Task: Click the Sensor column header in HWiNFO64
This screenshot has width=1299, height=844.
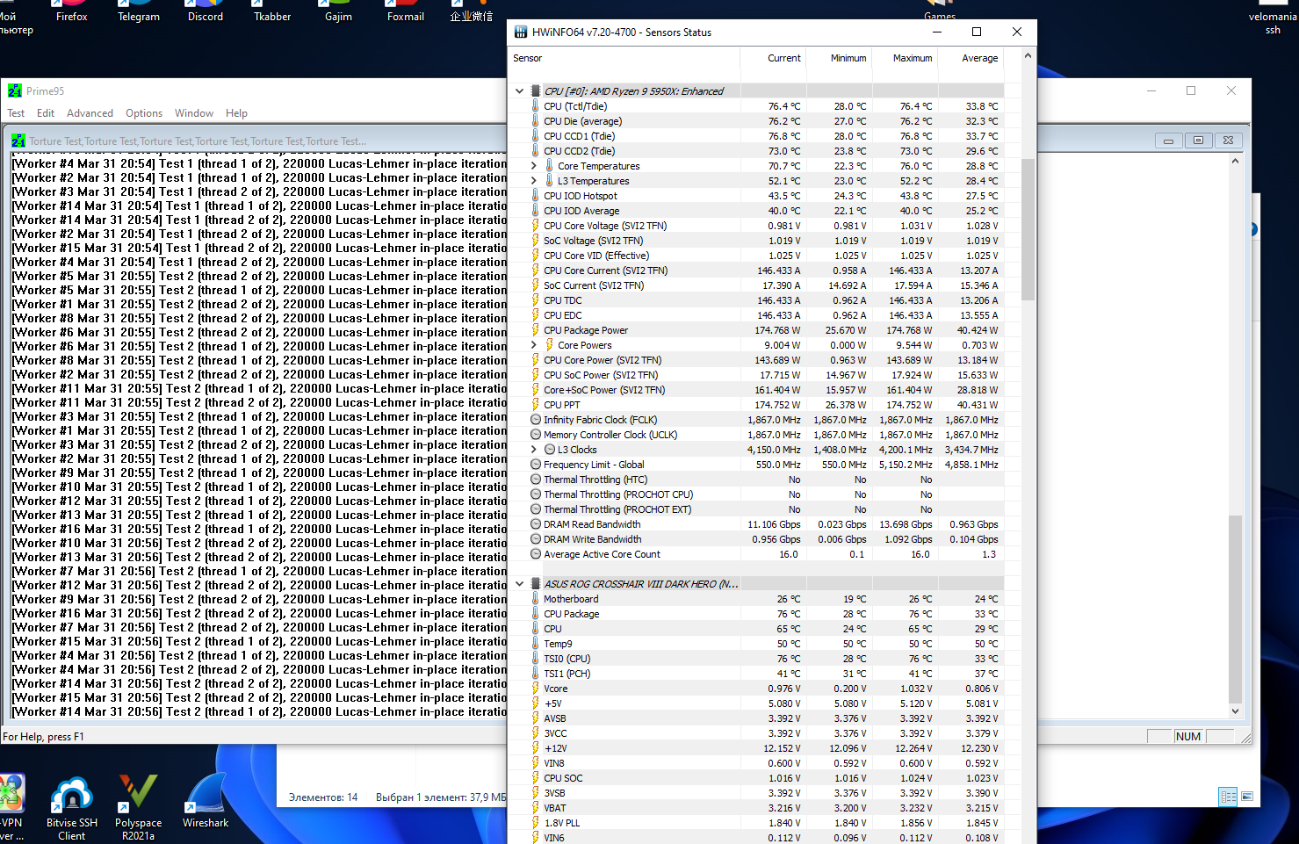Action: point(624,58)
